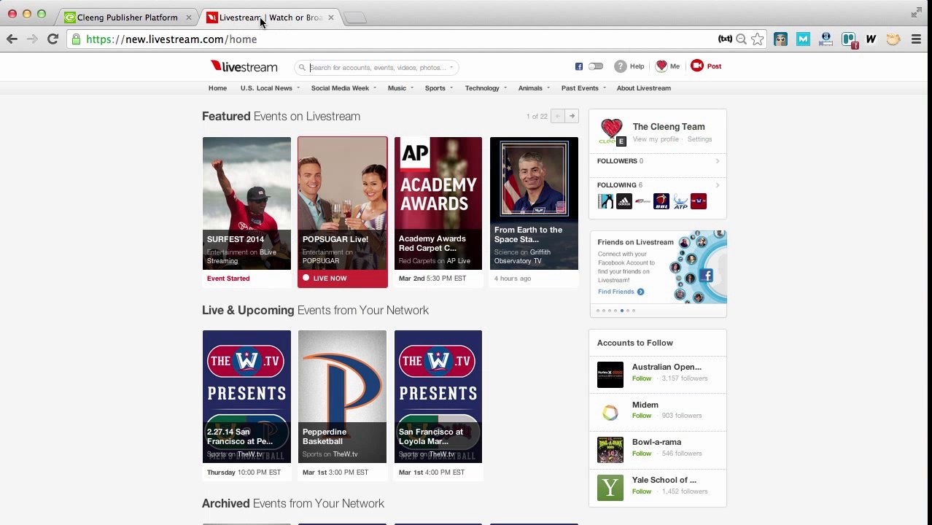The height and width of the screenshot is (525, 932).
Task: Follow Australian Open account
Action: click(x=642, y=378)
